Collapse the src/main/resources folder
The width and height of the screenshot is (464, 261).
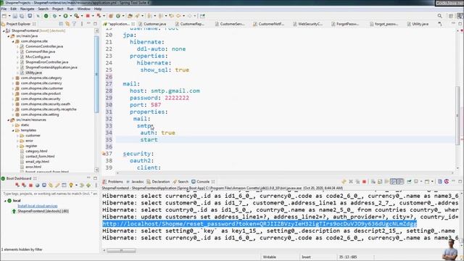click(9, 120)
